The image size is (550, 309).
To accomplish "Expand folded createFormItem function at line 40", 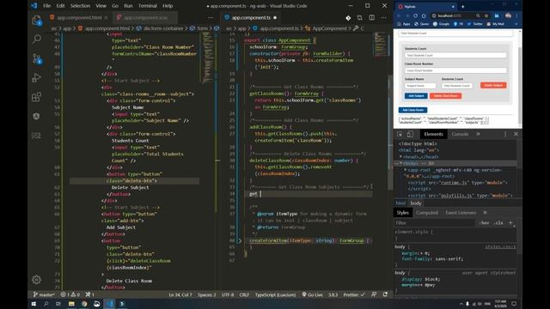I will click(240, 240).
